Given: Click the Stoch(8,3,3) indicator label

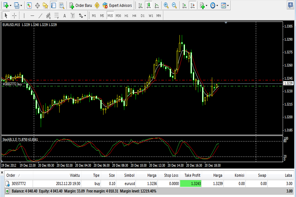Looking at the screenshot, I should (x=20, y=139).
